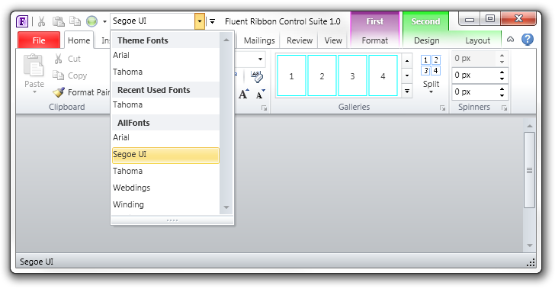Image resolution: width=555 pixels, height=289 pixels.
Task: Click the Theme Fonts section header
Action: coord(165,40)
